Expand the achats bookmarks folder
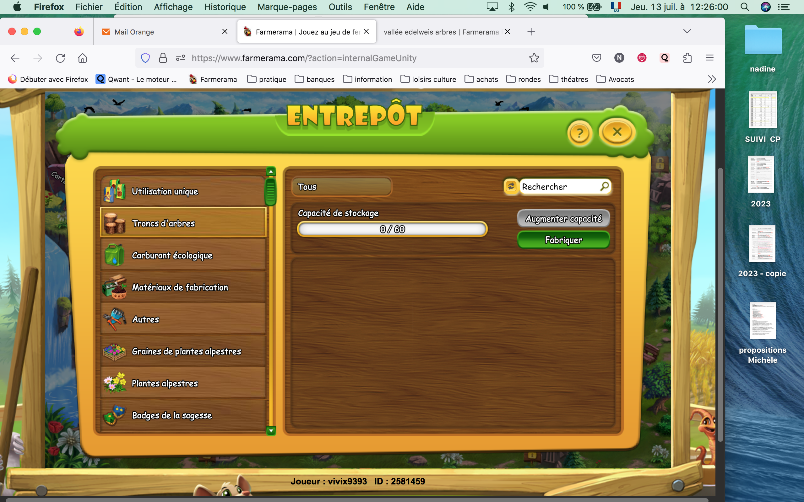The height and width of the screenshot is (502, 804). (x=481, y=79)
